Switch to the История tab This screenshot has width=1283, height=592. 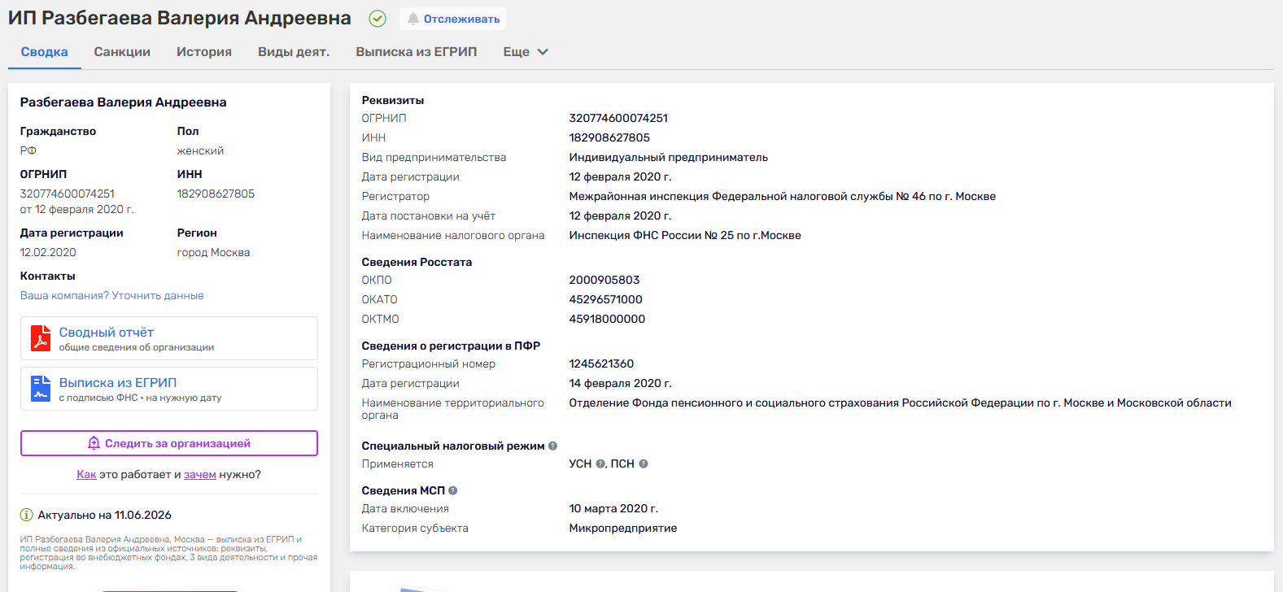pyautogui.click(x=204, y=52)
